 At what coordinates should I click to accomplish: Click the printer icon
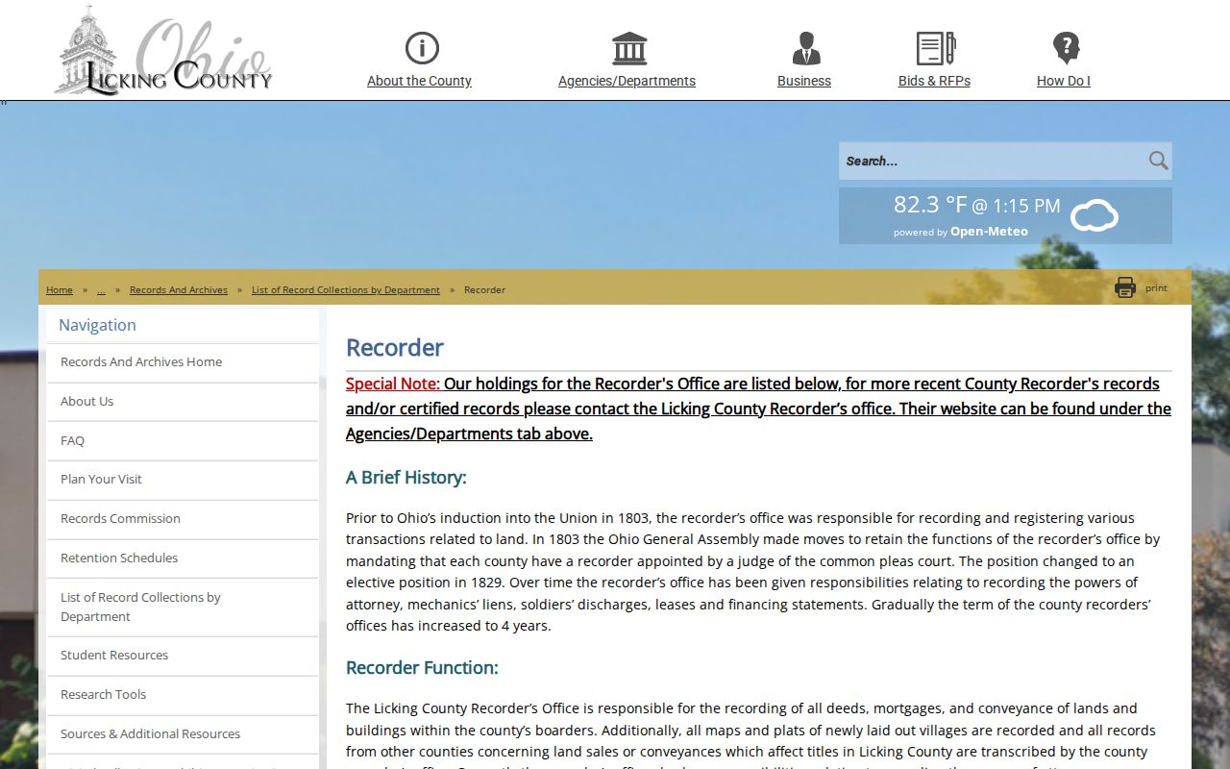[x=1124, y=287]
